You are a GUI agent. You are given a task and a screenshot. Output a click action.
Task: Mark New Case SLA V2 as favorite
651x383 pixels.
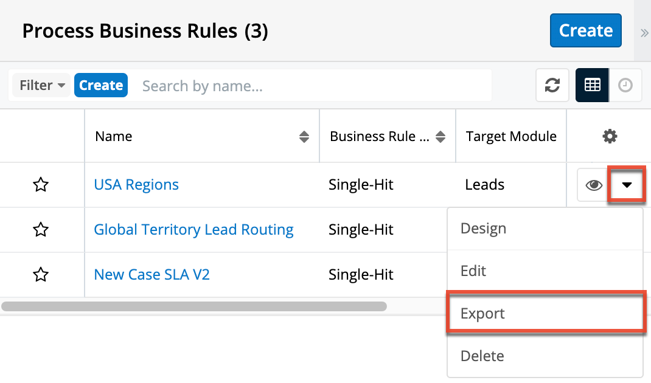[41, 275]
